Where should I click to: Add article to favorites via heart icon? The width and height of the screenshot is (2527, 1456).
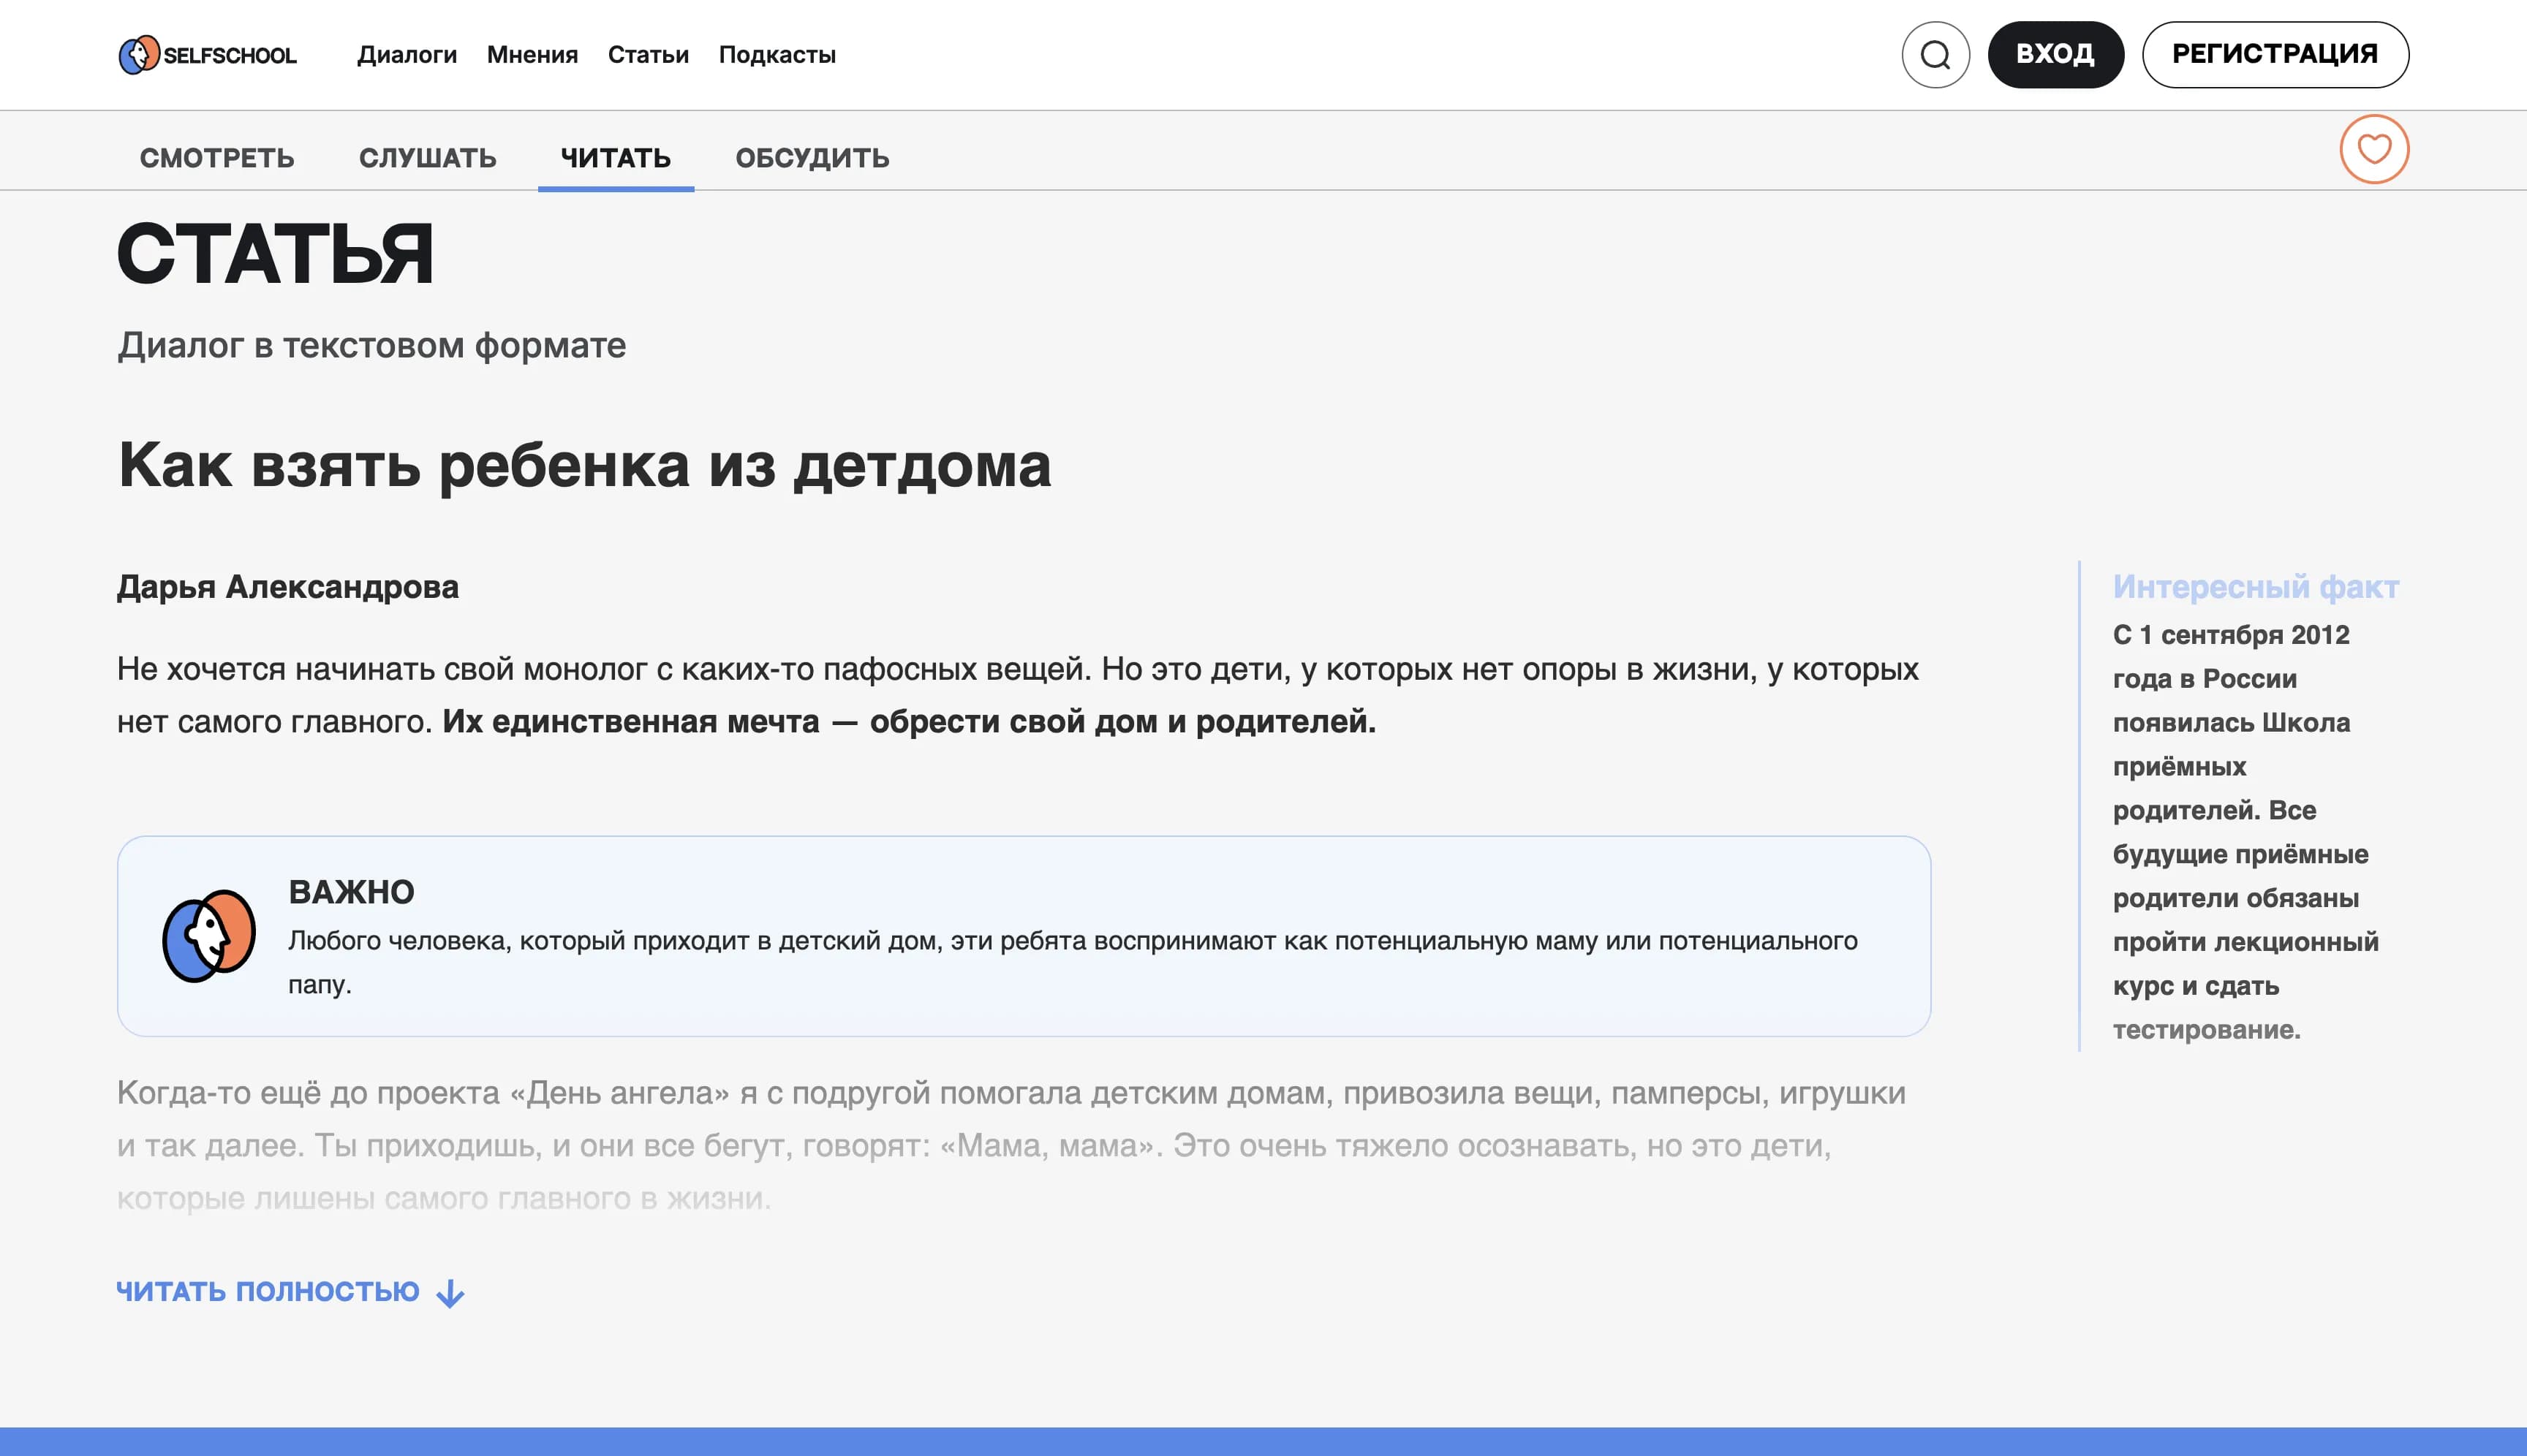2375,148
